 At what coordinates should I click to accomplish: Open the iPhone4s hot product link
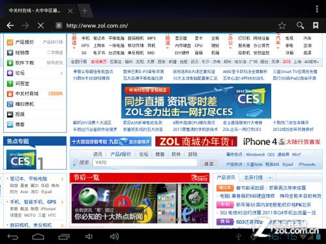point(307,164)
